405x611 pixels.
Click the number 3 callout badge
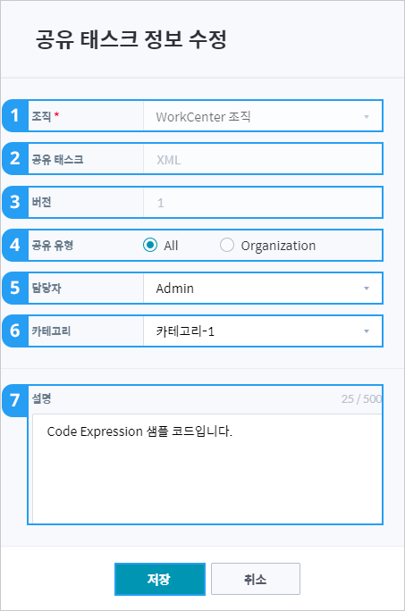coord(15,202)
